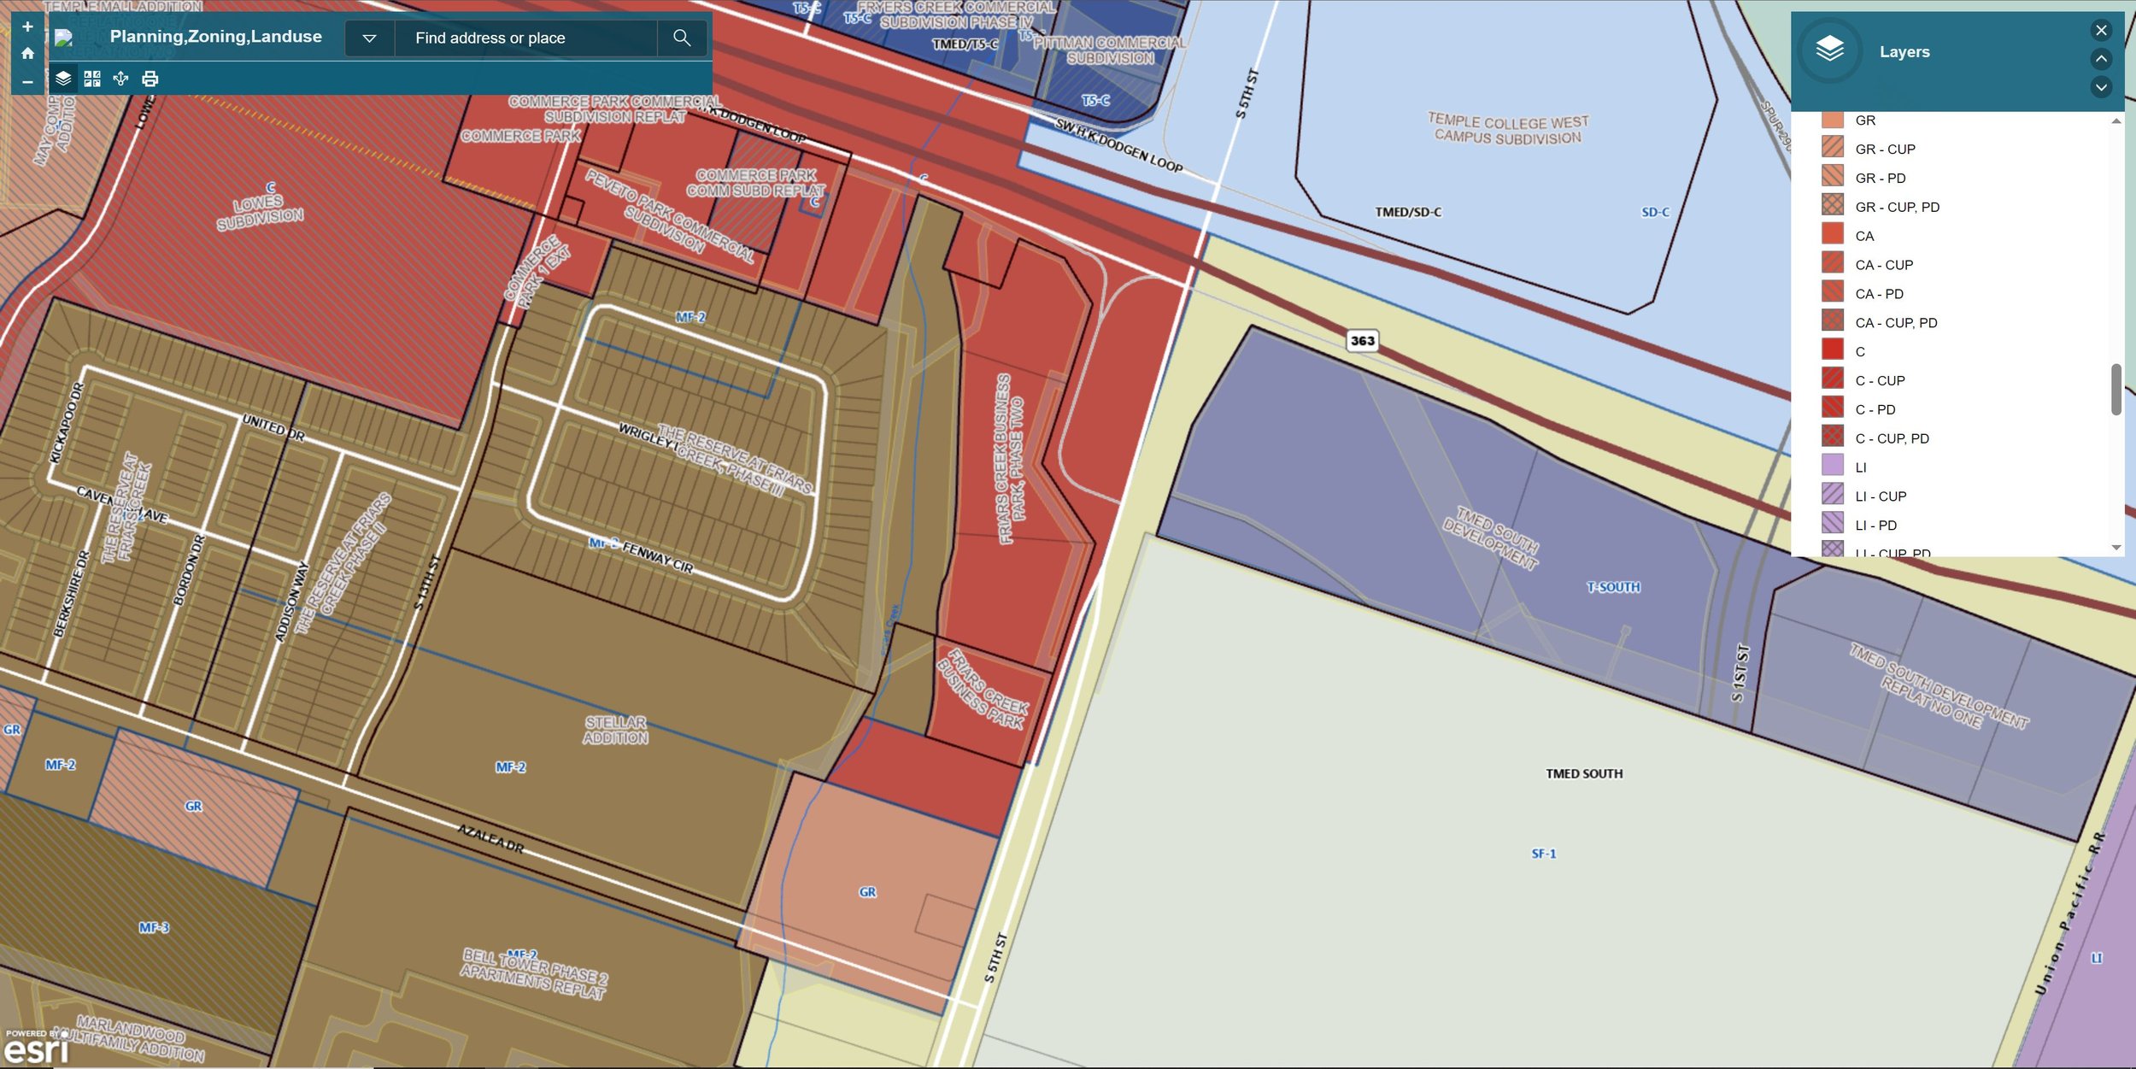This screenshot has height=1069, width=2136.
Task: Click the FENWAY CIR street label
Action: click(658, 557)
